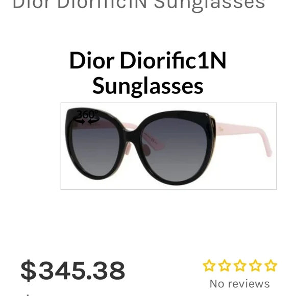Click the Sunglasses word in the bold heading
296x296 pixels.
148,86
